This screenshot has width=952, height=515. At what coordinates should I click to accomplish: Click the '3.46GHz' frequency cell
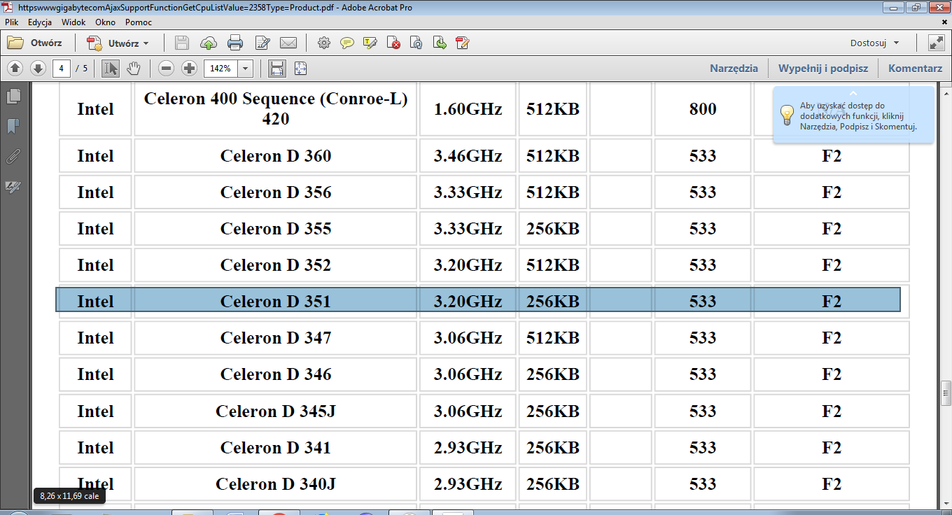coord(468,156)
